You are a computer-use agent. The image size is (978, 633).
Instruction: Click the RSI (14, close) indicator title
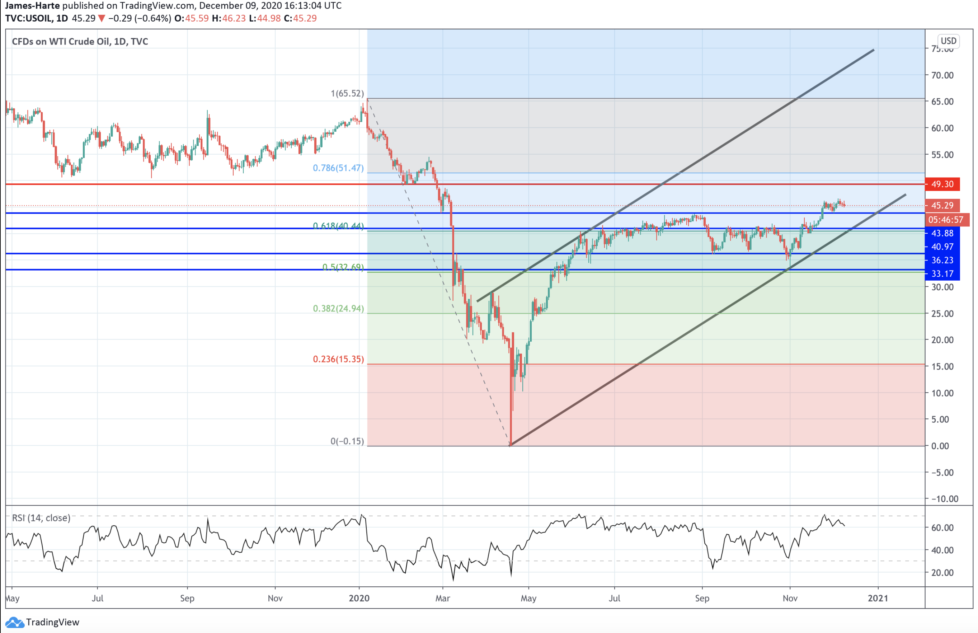41,518
